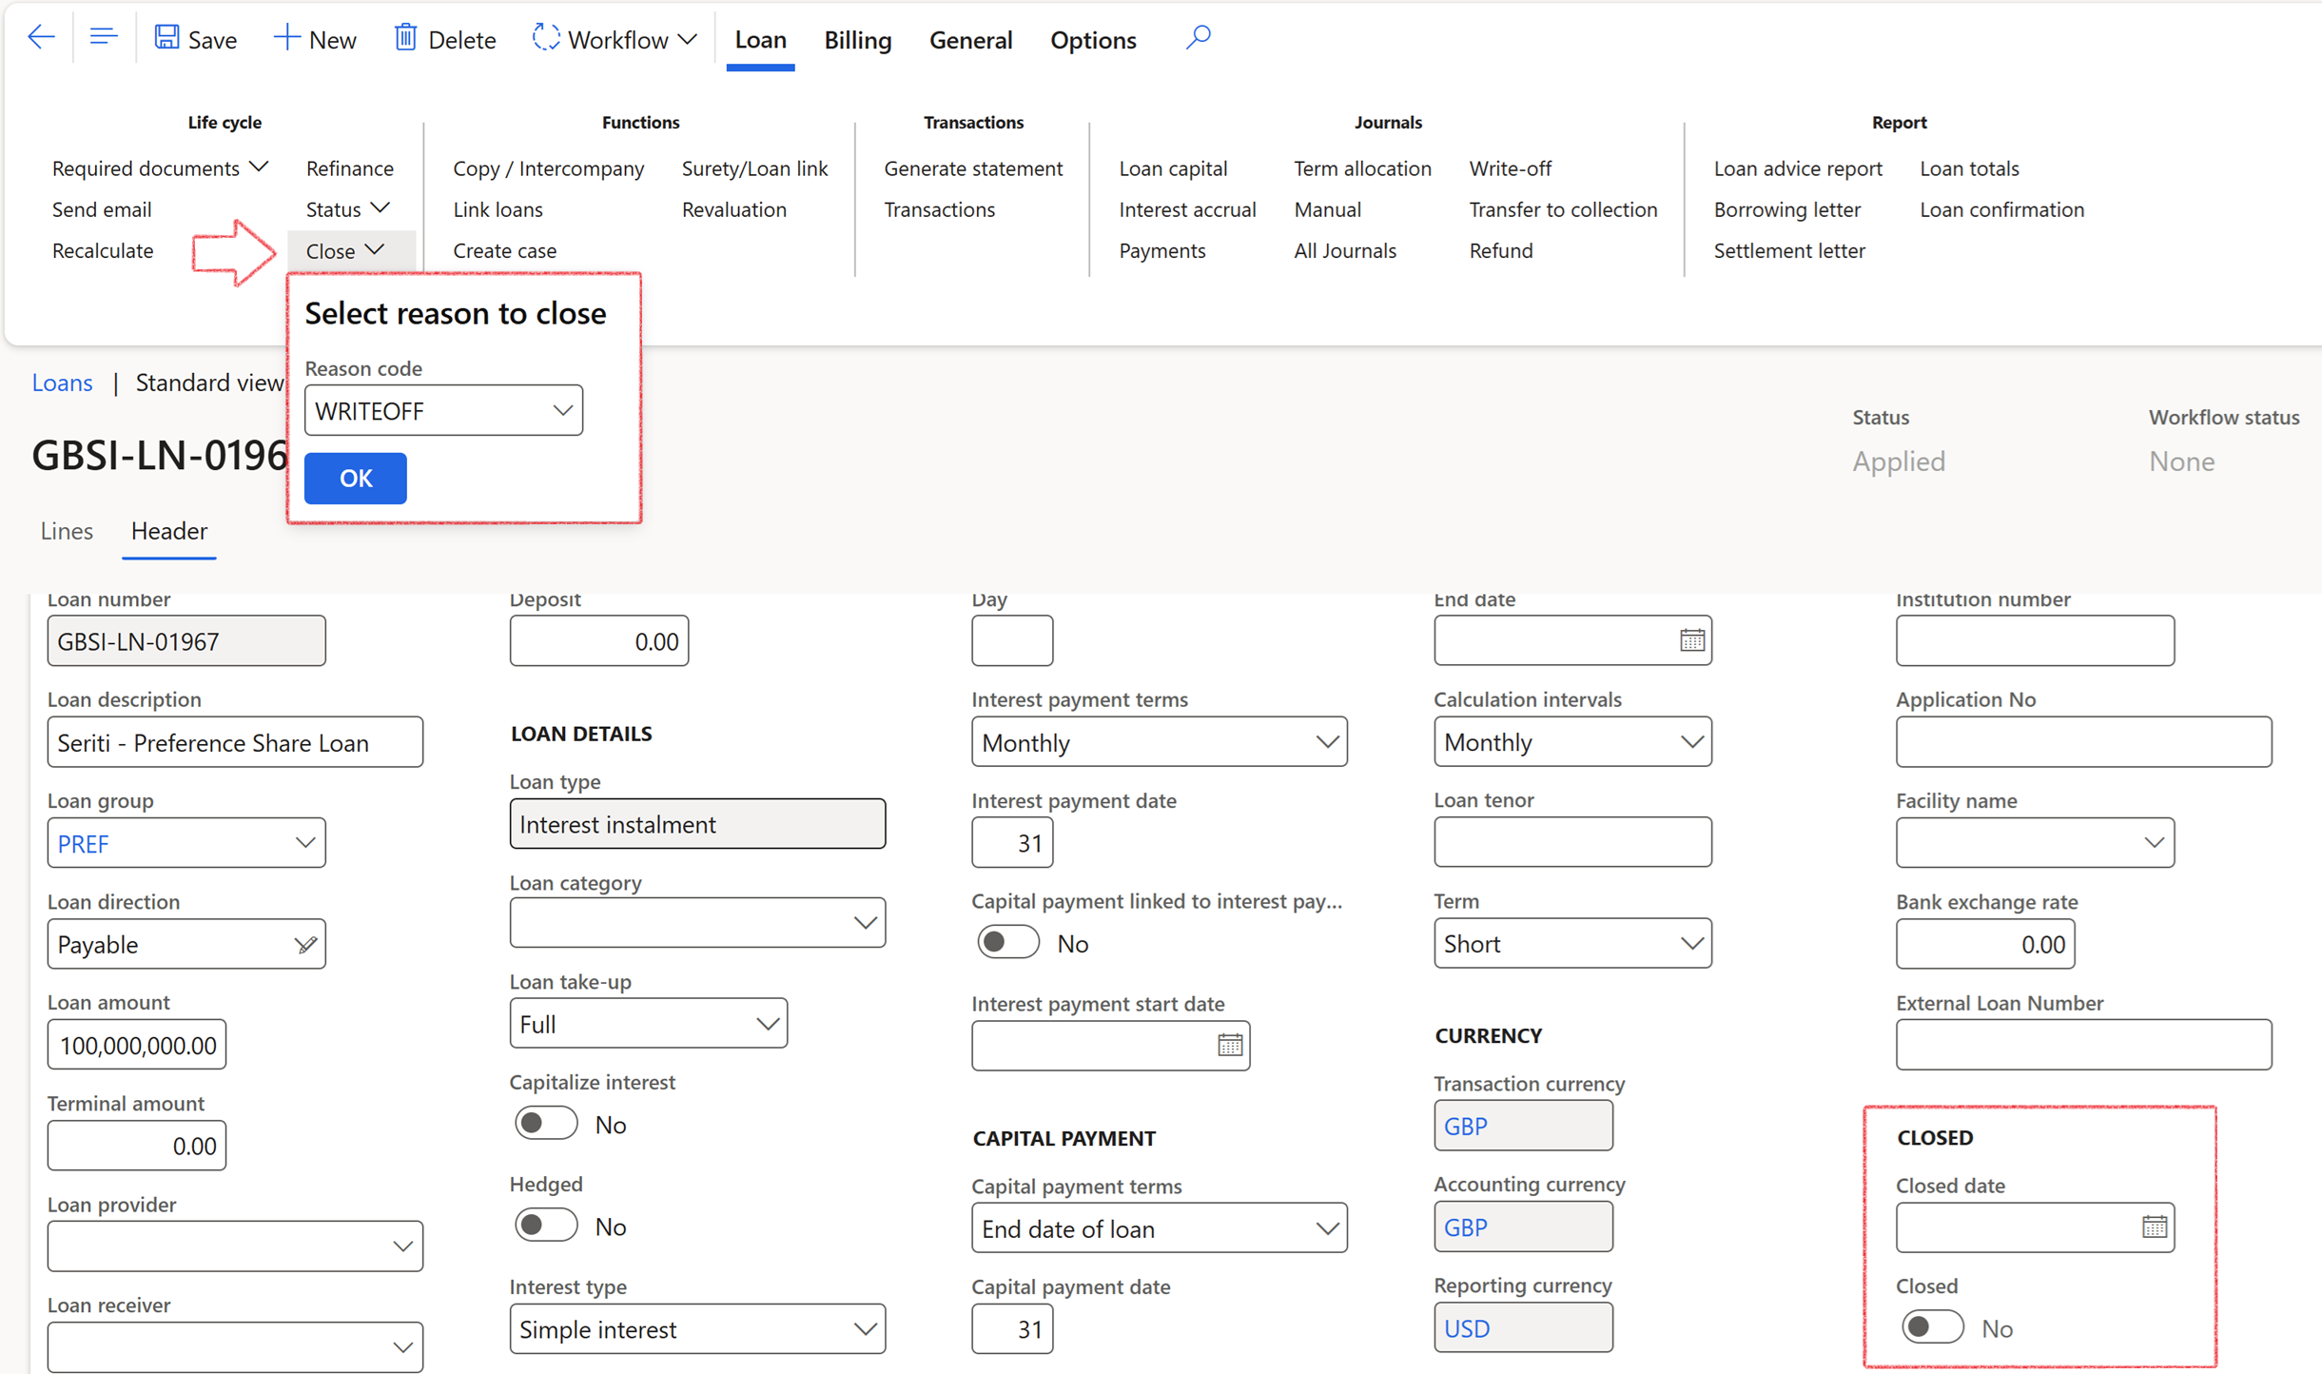Toggle Capital payment linked to interest switch
The image size is (2322, 1374).
(x=1007, y=943)
